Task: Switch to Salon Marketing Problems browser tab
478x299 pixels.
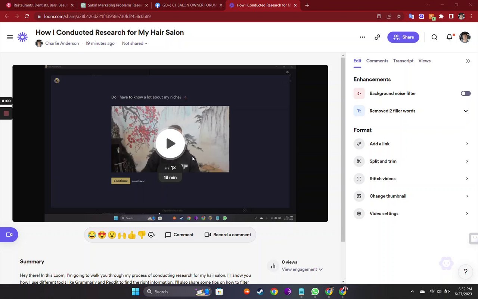Action: coord(114,5)
